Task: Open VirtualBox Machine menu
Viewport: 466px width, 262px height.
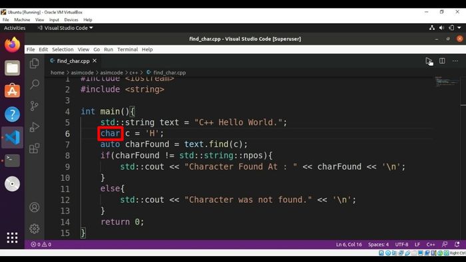Action: [22, 20]
